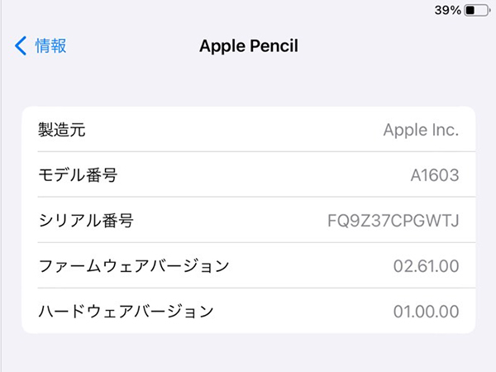Tap the Apple Pencil page title
Image resolution: width=496 pixels, height=372 pixels.
pos(248,45)
